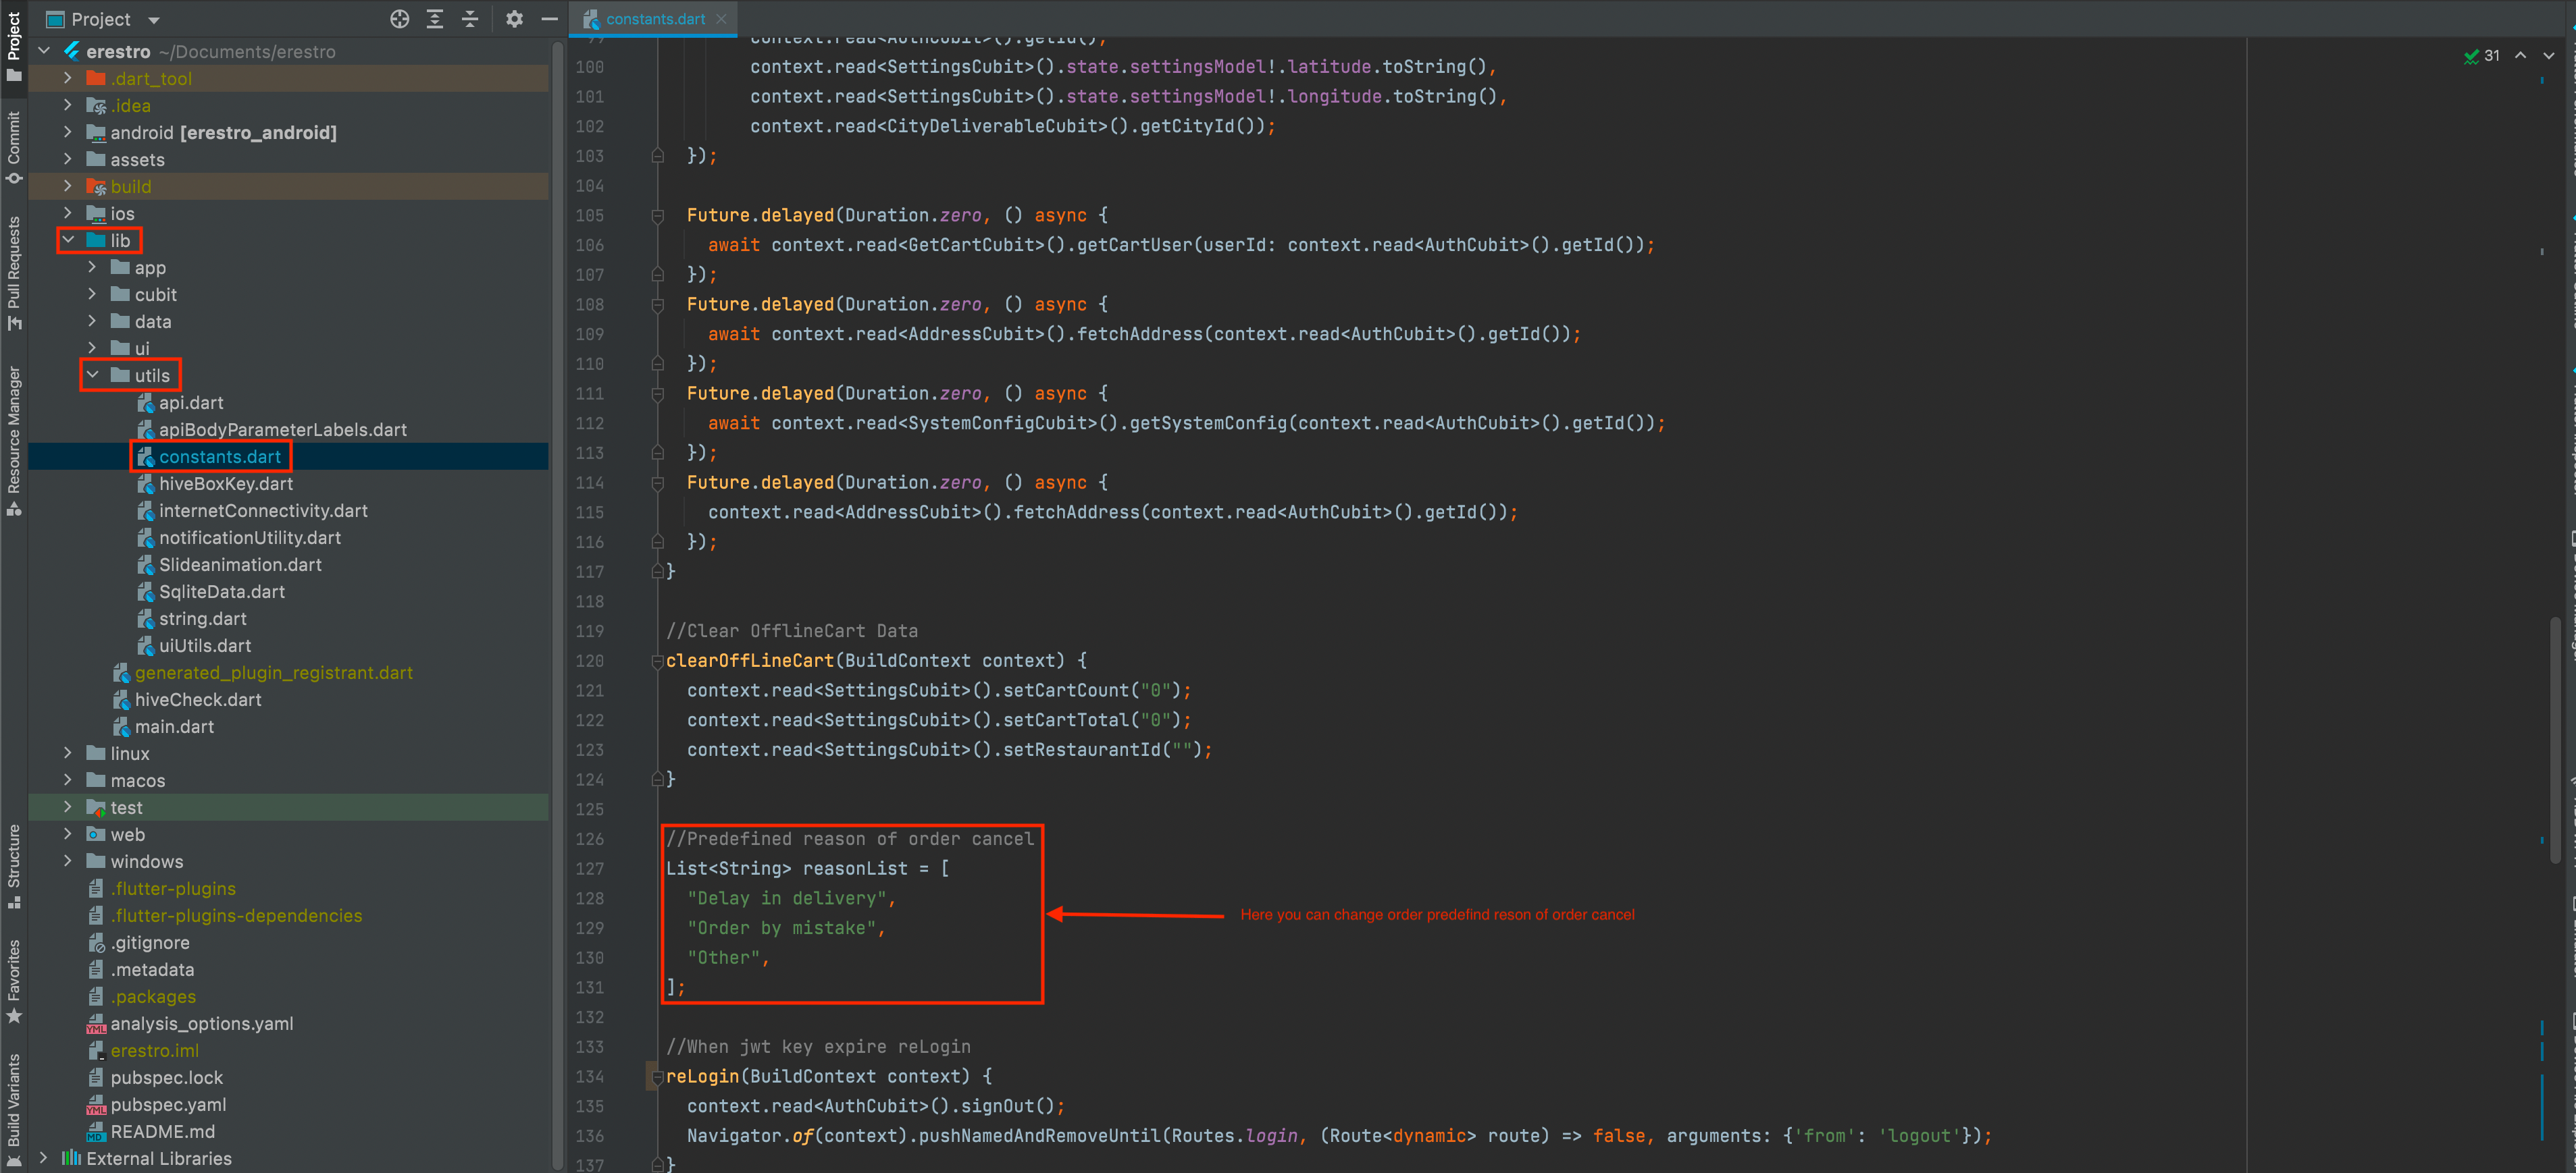Expand the test folder
This screenshot has width=2576, height=1173.
tap(68, 807)
